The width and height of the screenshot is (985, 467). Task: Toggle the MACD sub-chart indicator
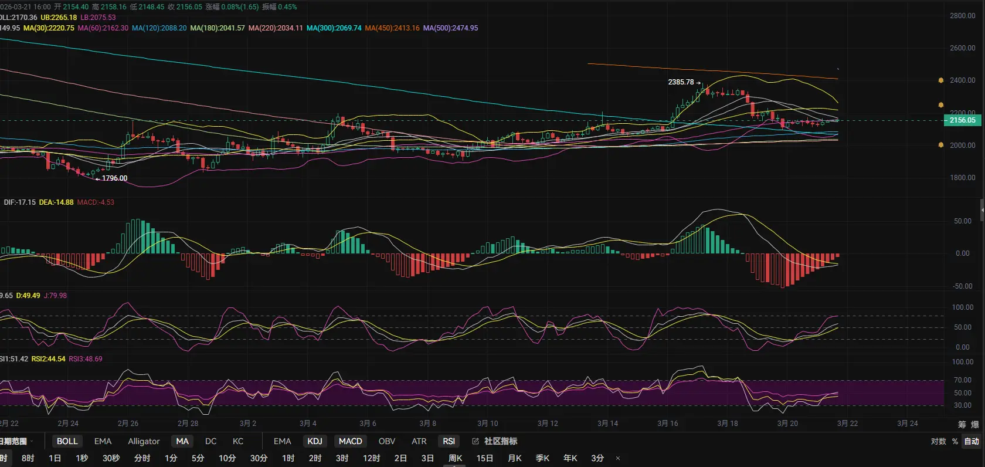tap(350, 441)
